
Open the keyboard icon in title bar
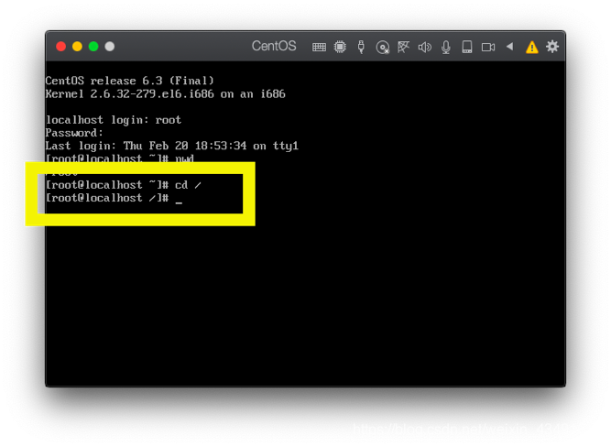point(319,47)
